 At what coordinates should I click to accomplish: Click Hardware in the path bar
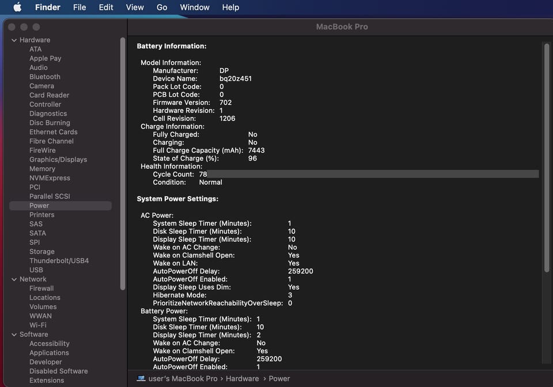click(243, 378)
